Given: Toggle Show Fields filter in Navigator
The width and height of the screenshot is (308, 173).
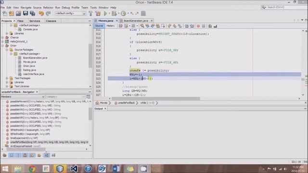Looking at the screenshot, I should coord(12,155).
